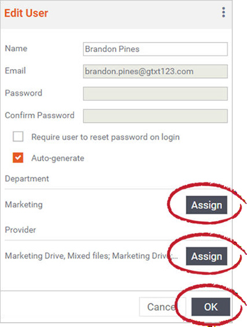
Task: Assign the Marketing department
Action: pyautogui.click(x=207, y=205)
